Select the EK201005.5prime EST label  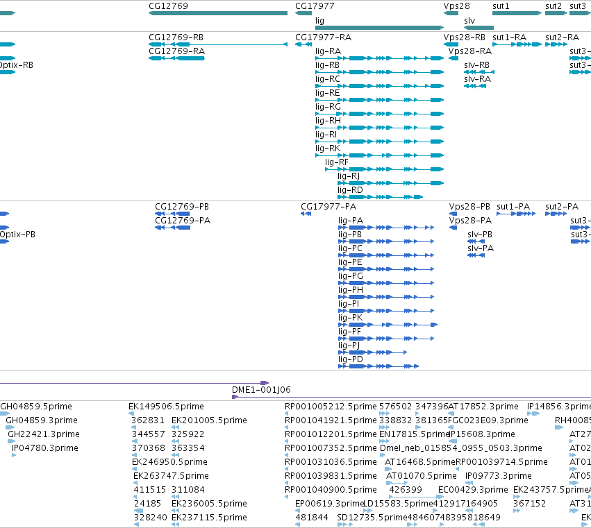click(x=209, y=420)
